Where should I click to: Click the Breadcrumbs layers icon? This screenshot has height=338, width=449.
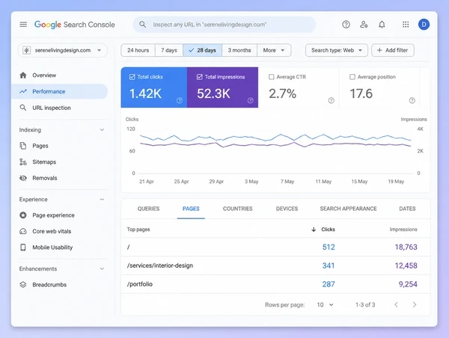tap(23, 285)
